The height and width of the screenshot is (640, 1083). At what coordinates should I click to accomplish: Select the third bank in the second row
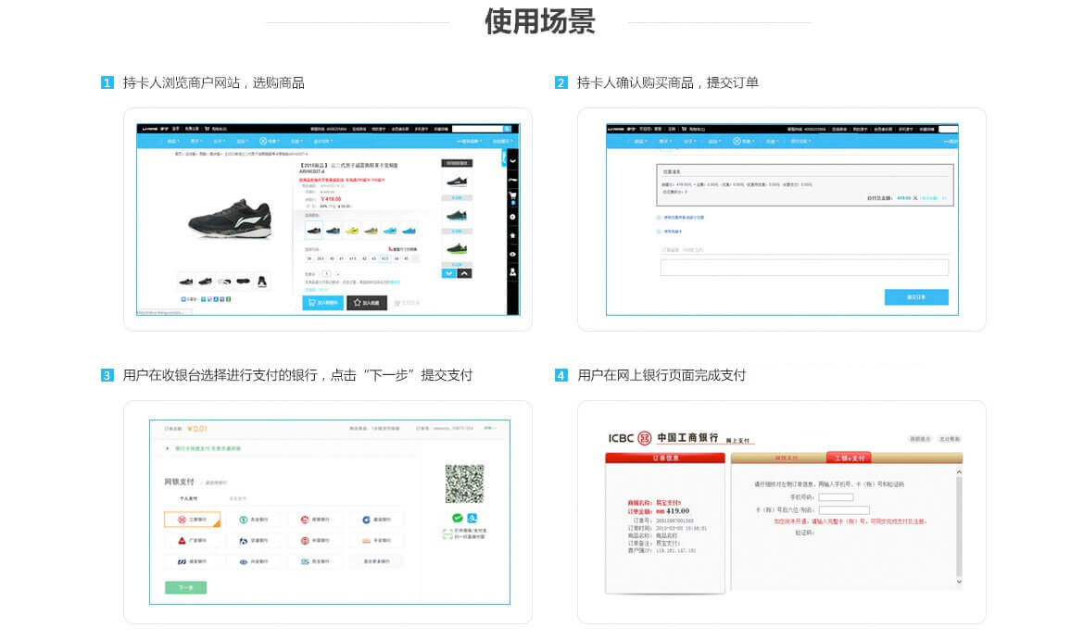315,541
